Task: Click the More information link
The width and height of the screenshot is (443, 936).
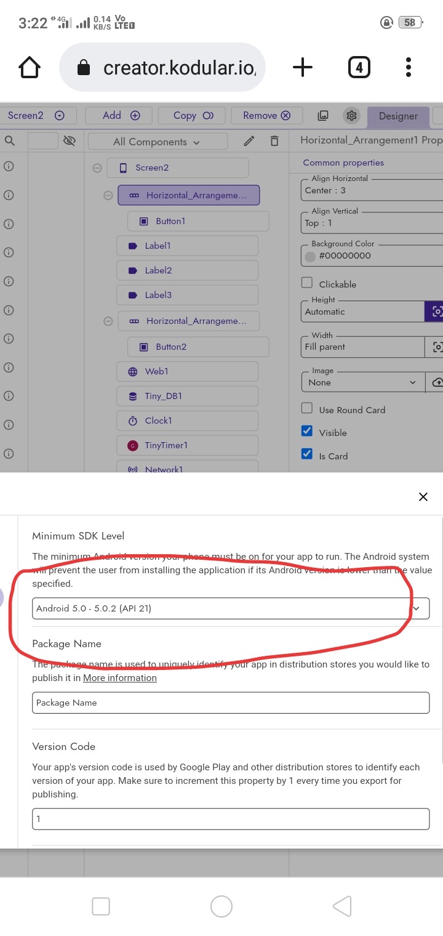Action: [120, 677]
